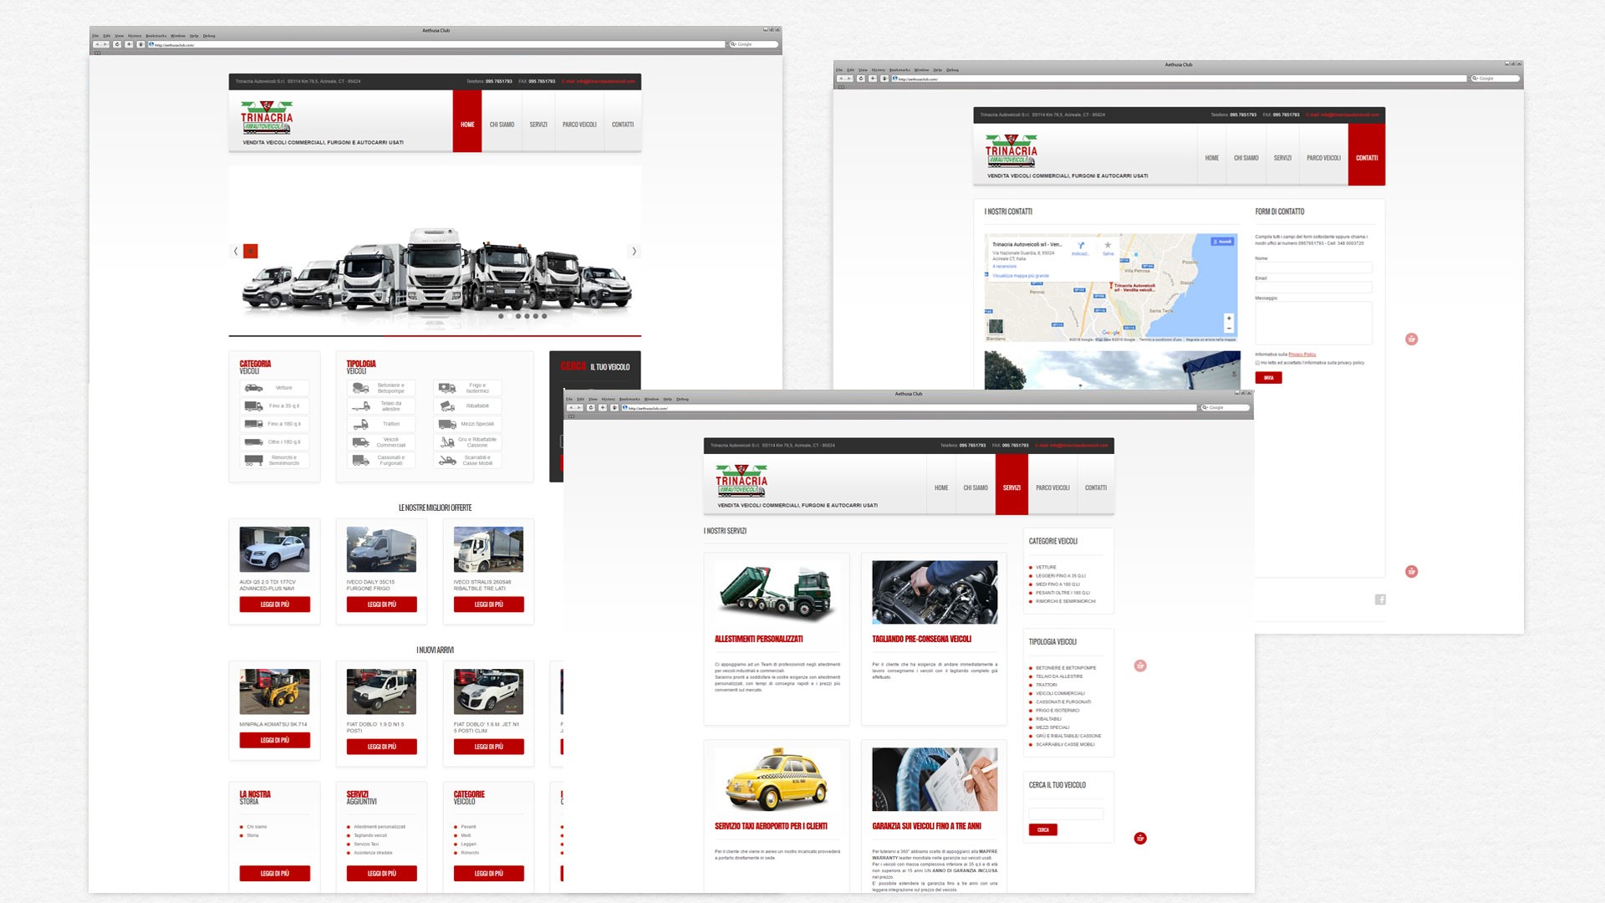
Task: Click the red CERCA search button in the servizi sidebar
Action: coord(1043,829)
